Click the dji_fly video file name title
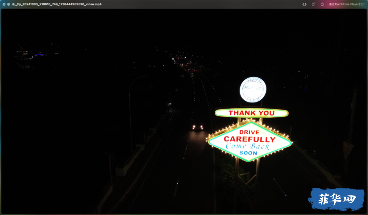The width and height of the screenshot is (368, 215). (57, 4)
